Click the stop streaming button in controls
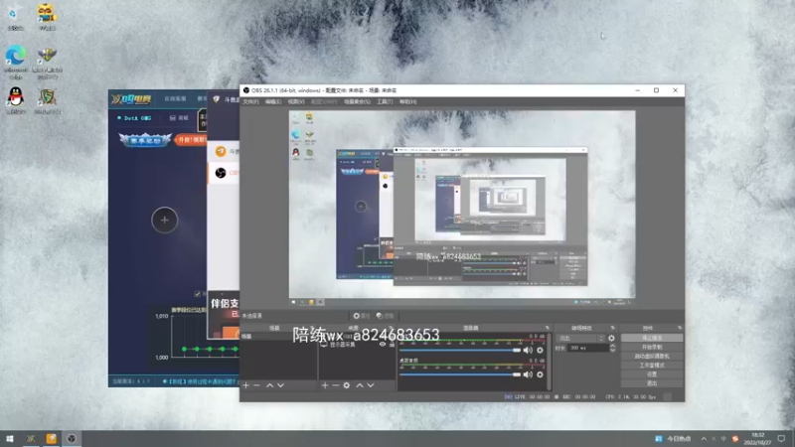795x447 pixels. 652,338
